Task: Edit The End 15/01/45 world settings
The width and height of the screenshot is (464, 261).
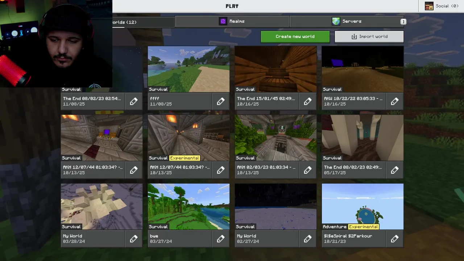Action: pyautogui.click(x=308, y=101)
